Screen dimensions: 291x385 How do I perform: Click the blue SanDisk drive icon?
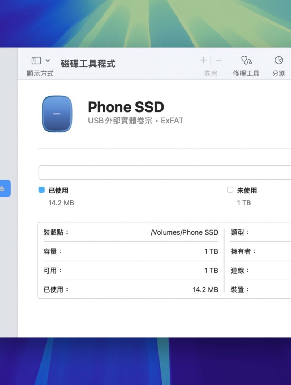[57, 114]
